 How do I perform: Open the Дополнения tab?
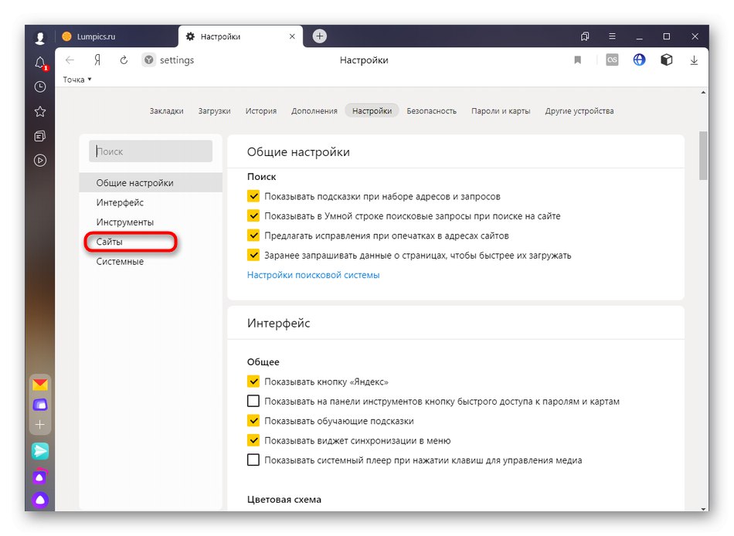(314, 110)
